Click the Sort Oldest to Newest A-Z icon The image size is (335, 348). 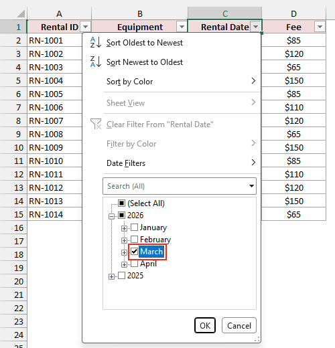point(96,42)
